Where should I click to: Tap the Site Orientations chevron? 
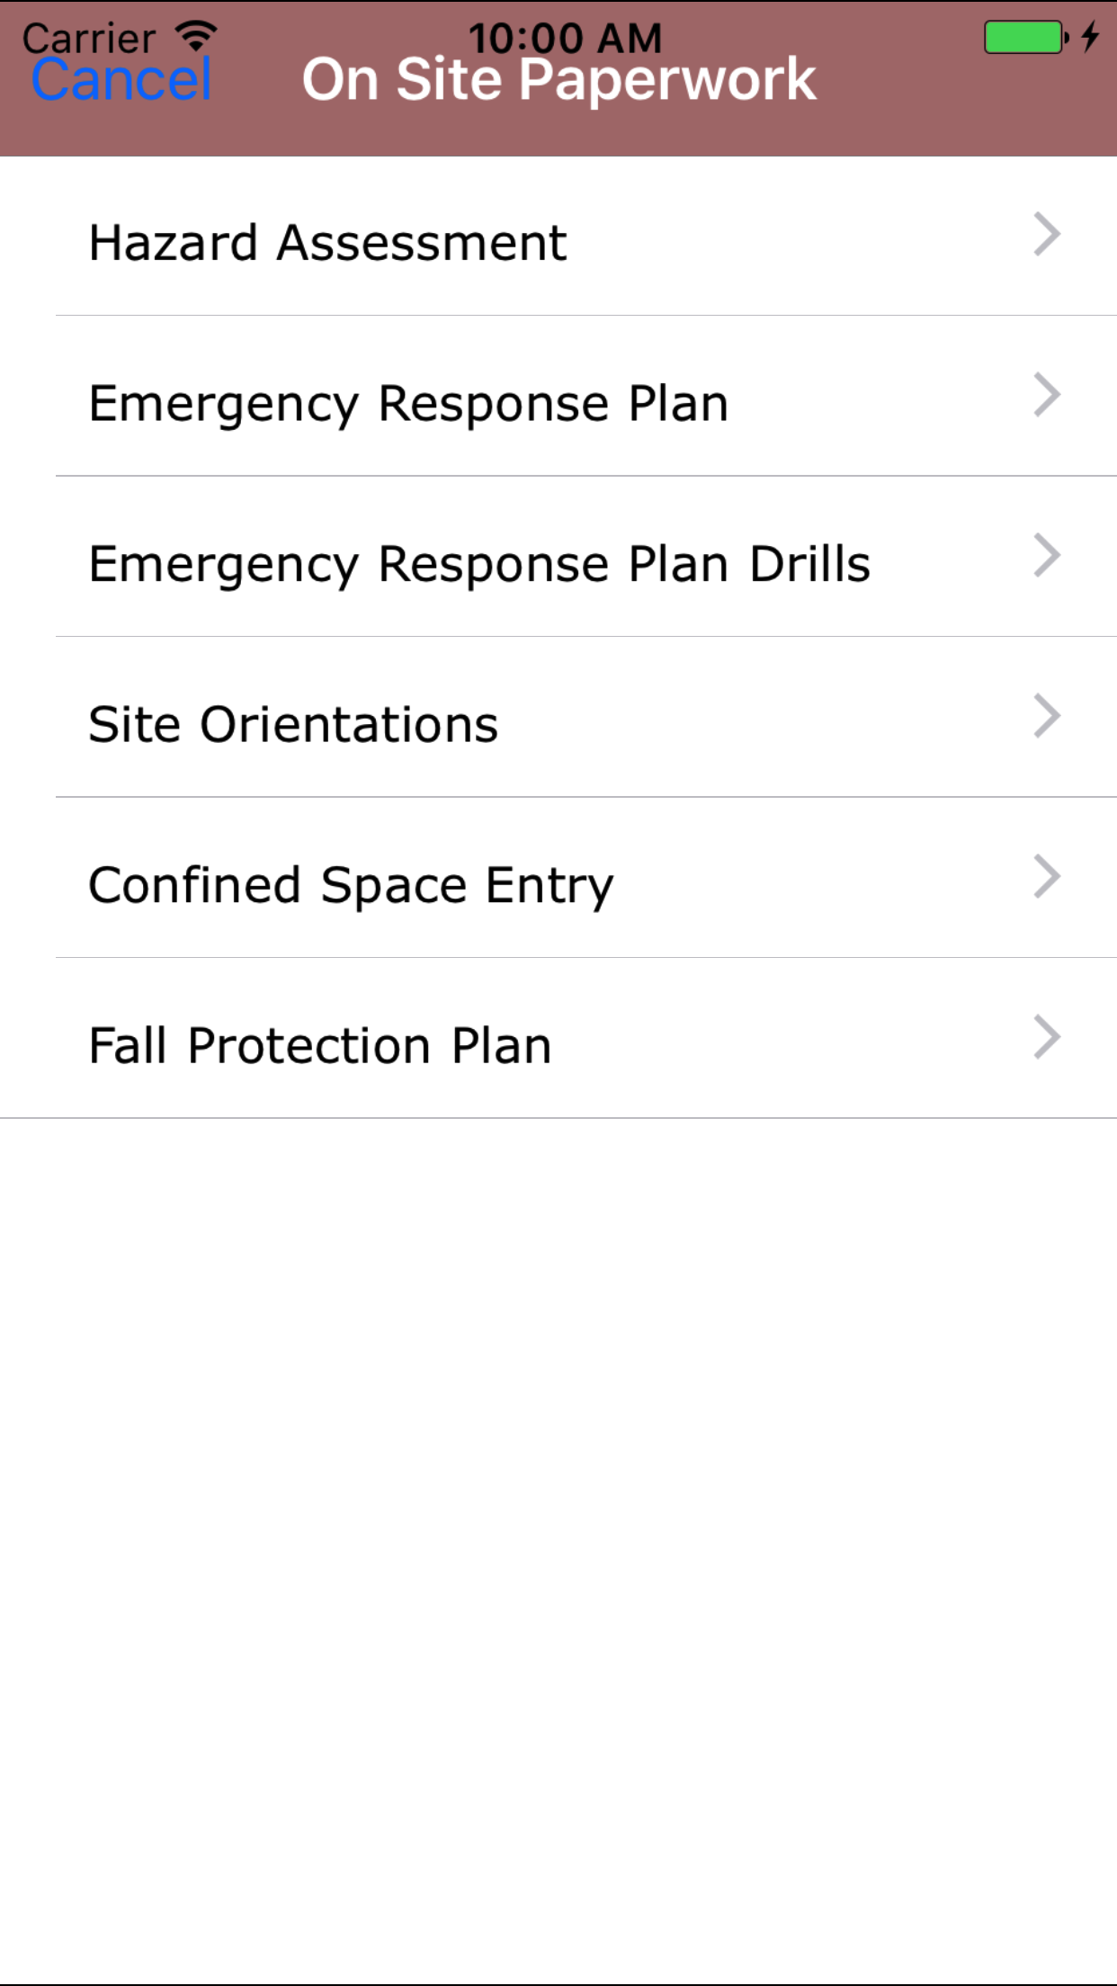tap(1047, 717)
